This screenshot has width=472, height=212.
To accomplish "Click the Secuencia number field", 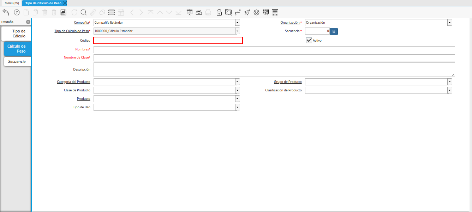I will [x=317, y=31].
